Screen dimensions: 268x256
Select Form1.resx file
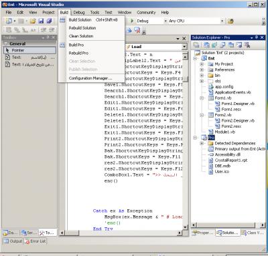pos(231,110)
